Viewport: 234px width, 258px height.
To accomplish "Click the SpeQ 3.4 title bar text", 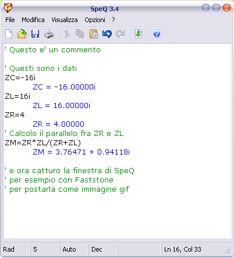I will (105, 9).
